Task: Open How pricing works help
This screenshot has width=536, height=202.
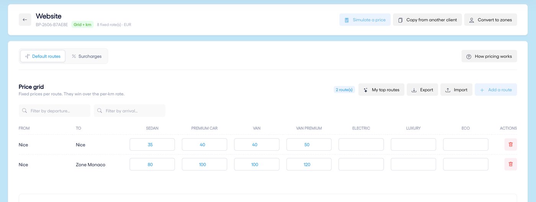Action: coord(489,56)
